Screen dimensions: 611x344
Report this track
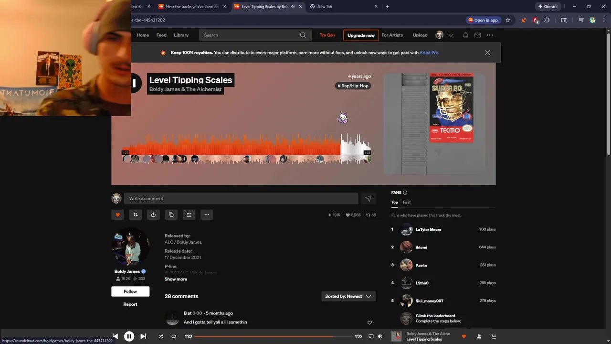pyautogui.click(x=130, y=304)
